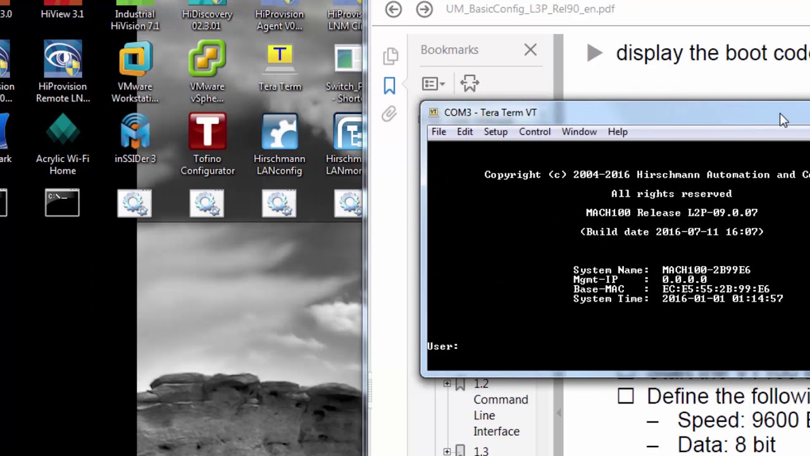Click the "All rights reserved" line in terminal
This screenshot has height=456, width=810.
coord(671,194)
